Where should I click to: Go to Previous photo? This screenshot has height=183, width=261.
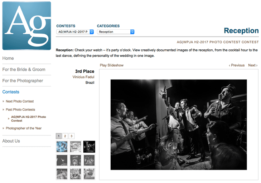pos(237,65)
